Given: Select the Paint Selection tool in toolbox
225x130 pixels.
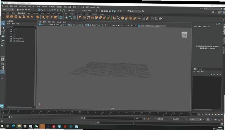Looking at the screenshot, I should pos(3,32).
